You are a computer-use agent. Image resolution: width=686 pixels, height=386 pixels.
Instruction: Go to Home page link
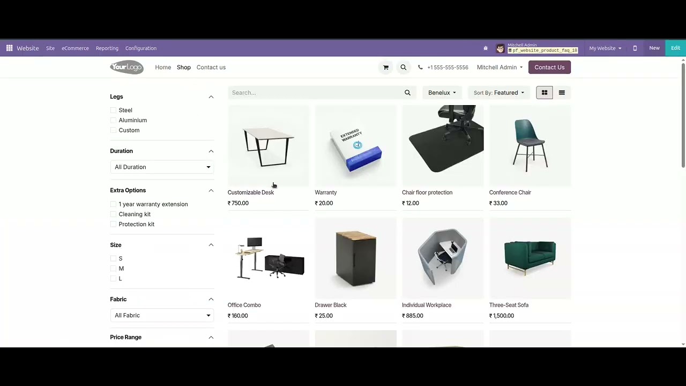[163, 68]
